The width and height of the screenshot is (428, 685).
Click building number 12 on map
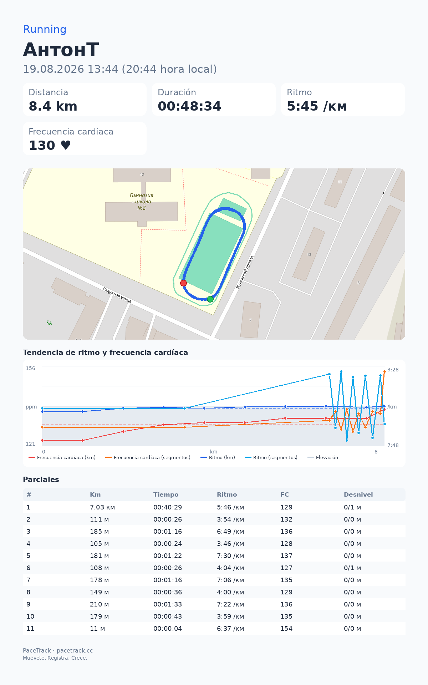pyautogui.click(x=142, y=174)
